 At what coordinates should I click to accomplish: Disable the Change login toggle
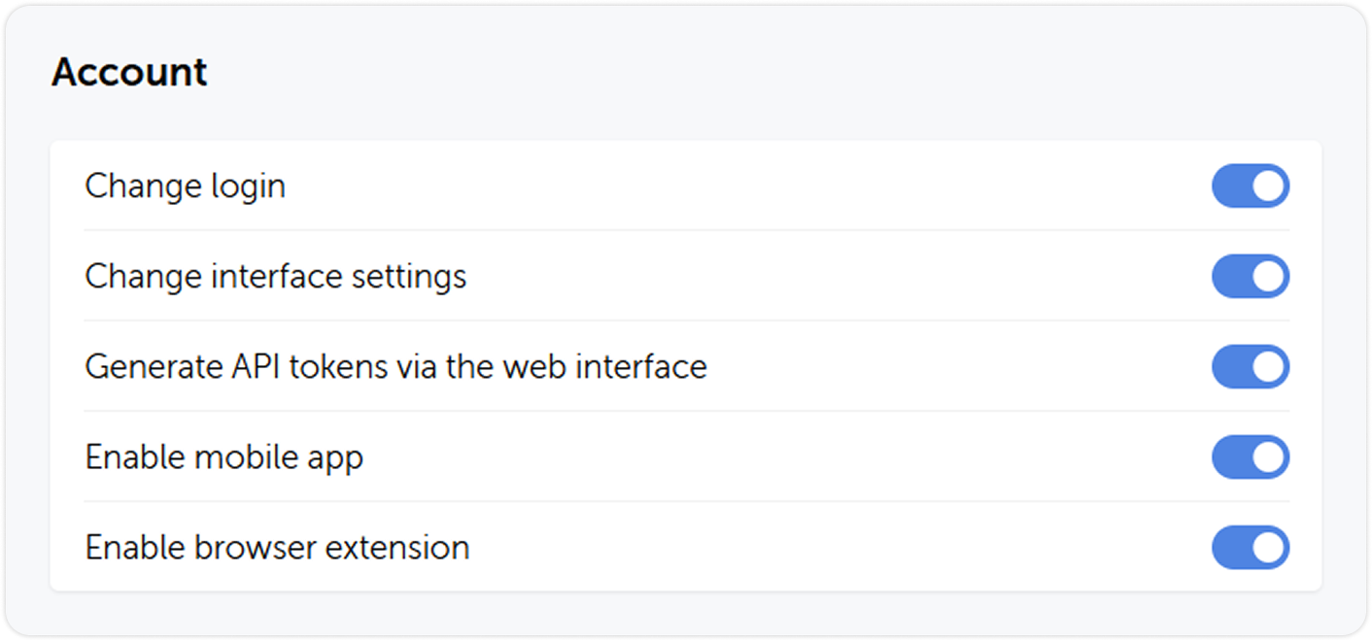[x=1251, y=186]
